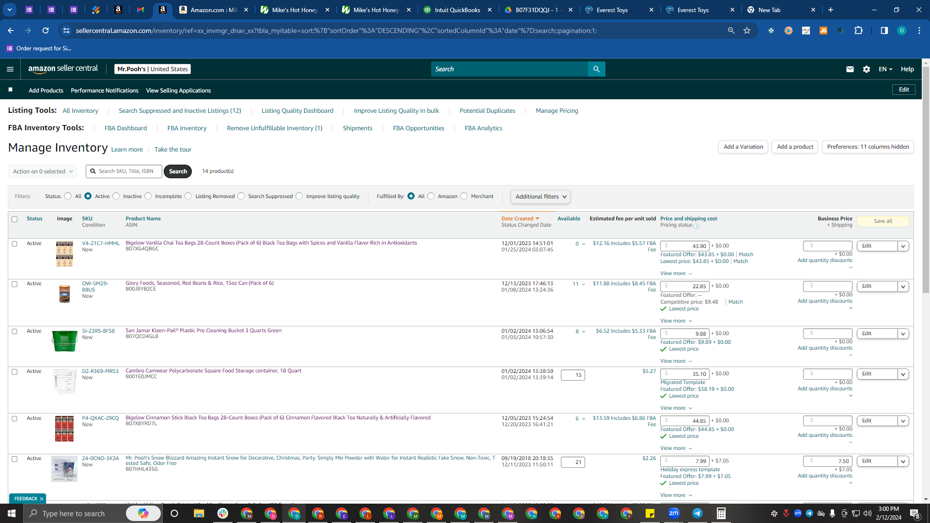Sort by the Date Created column header
The height and width of the screenshot is (523, 930).
point(520,219)
